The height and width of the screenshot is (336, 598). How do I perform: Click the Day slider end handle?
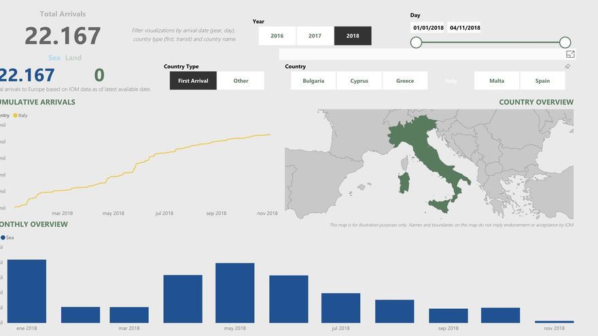point(565,43)
